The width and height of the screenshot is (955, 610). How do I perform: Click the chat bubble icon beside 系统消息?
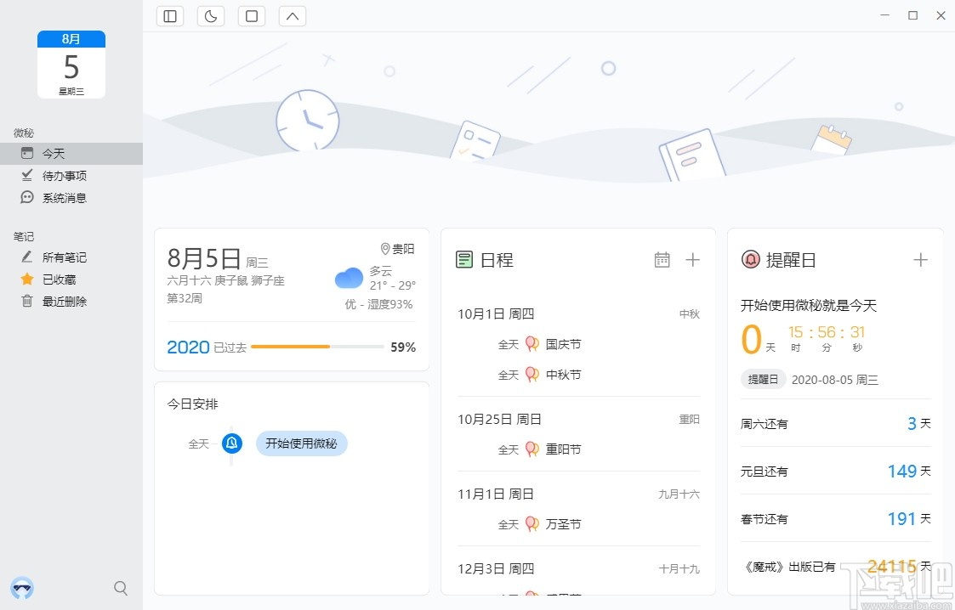(x=27, y=197)
